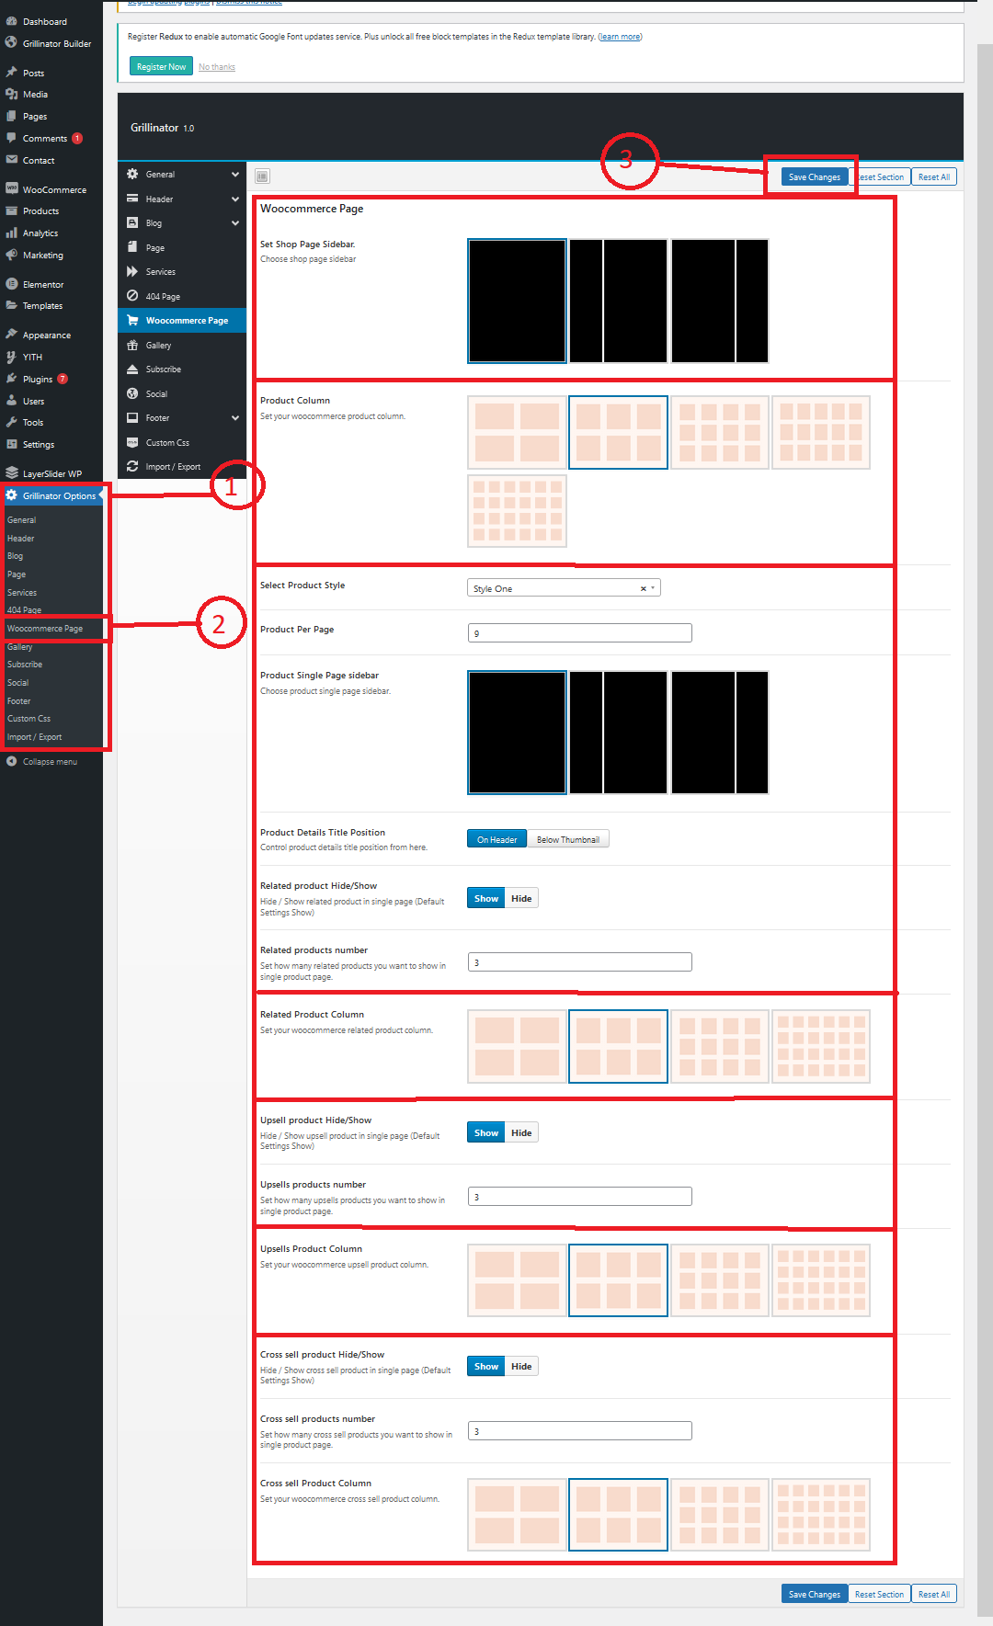Click the Import / Export refresh icon
The width and height of the screenshot is (993, 1626).
pos(132,466)
